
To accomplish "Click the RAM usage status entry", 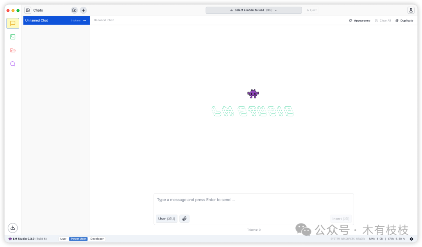I will (376, 239).
